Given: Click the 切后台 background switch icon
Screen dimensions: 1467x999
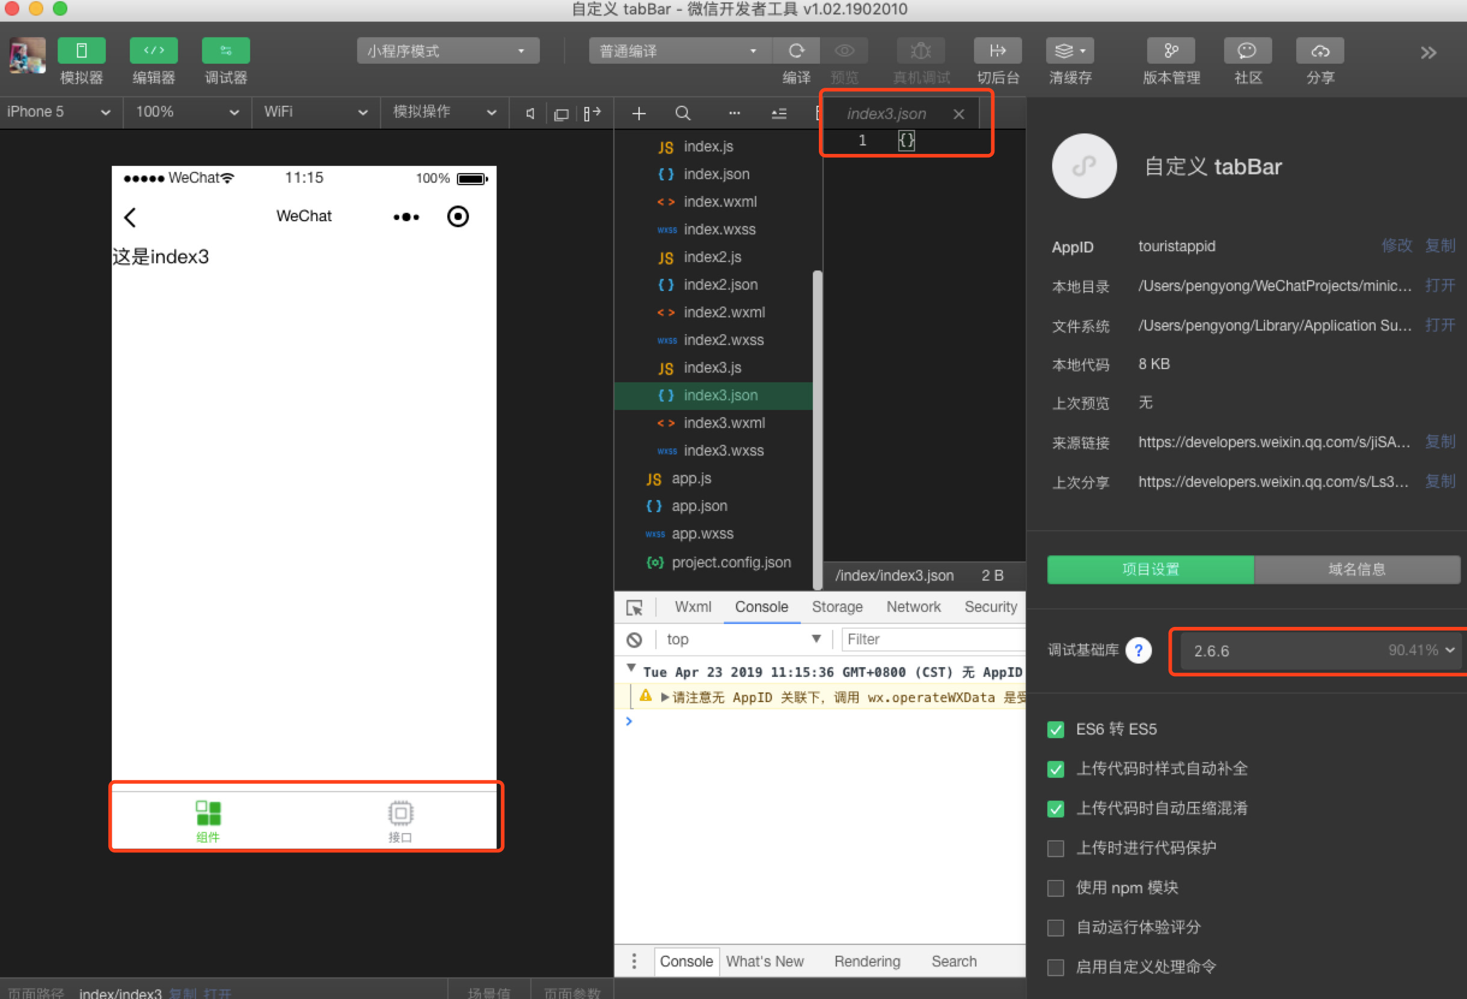Looking at the screenshot, I should [997, 50].
